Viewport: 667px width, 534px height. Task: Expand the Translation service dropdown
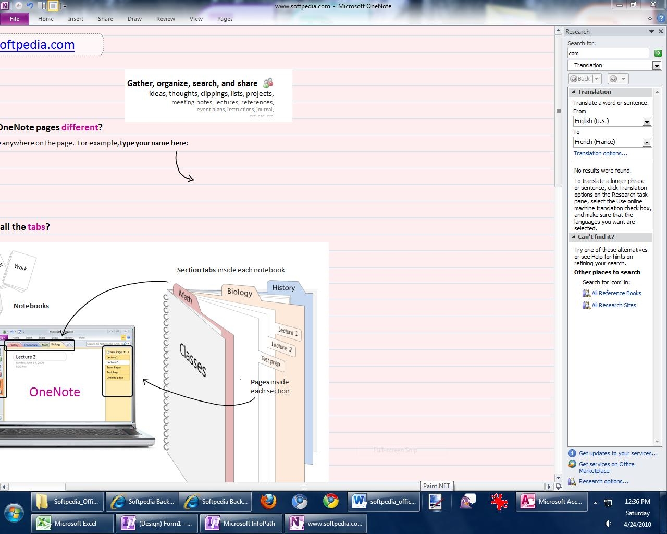tap(657, 66)
